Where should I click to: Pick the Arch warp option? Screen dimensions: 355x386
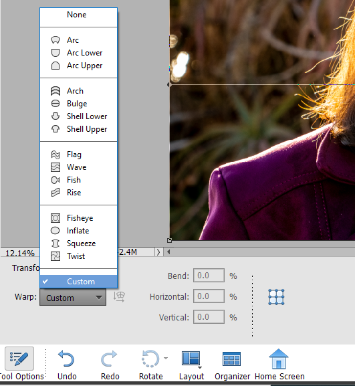[78, 91]
